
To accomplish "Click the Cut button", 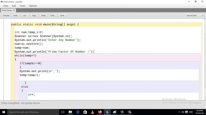I will (x=25, y=15).
